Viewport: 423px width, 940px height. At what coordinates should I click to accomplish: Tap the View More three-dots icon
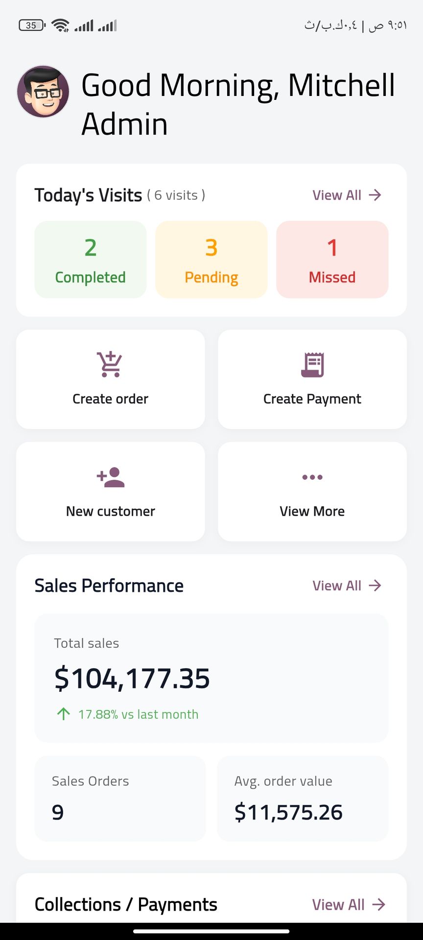click(312, 477)
